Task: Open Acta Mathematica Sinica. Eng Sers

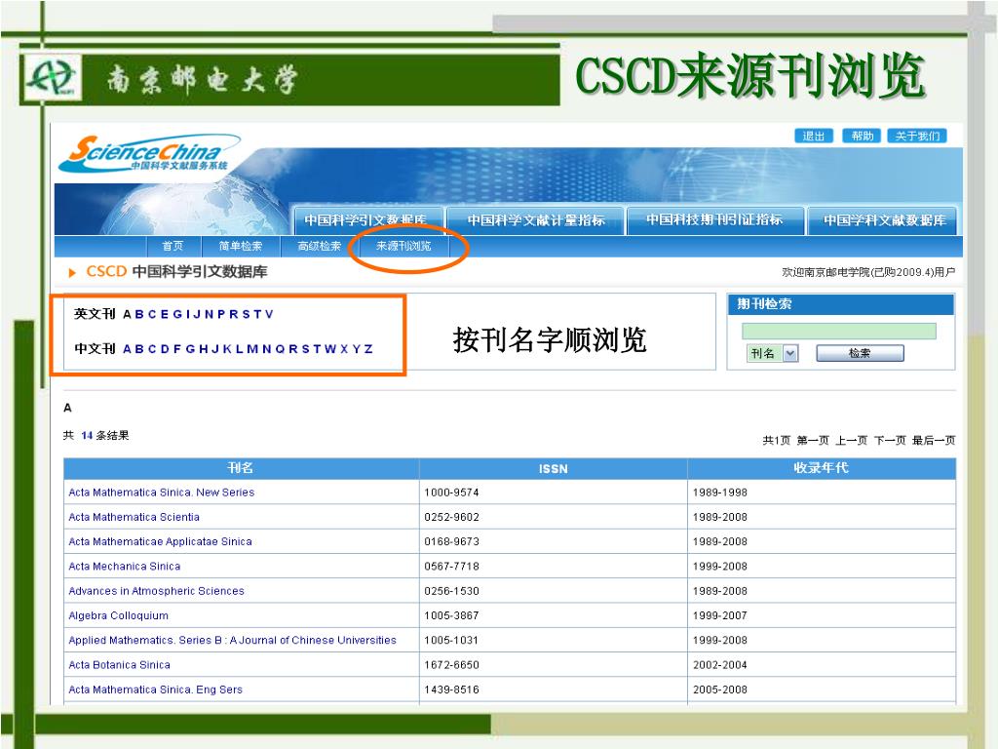Action: (156, 690)
